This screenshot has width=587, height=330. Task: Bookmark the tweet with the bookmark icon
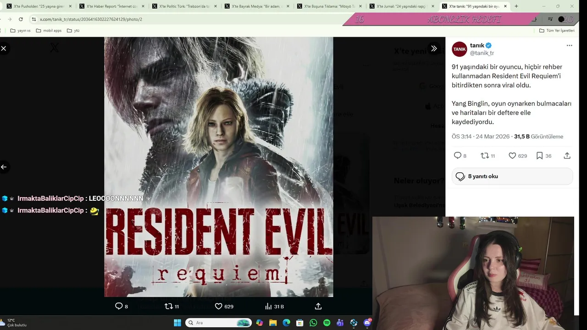pos(539,156)
